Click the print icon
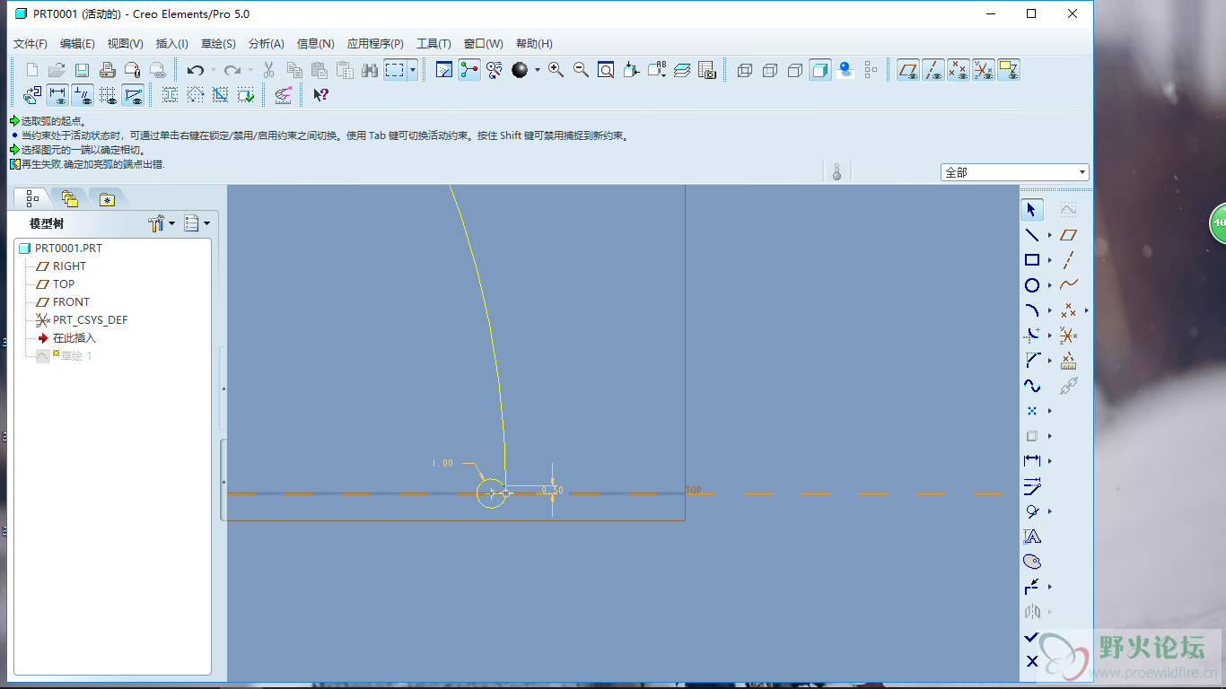 click(107, 70)
